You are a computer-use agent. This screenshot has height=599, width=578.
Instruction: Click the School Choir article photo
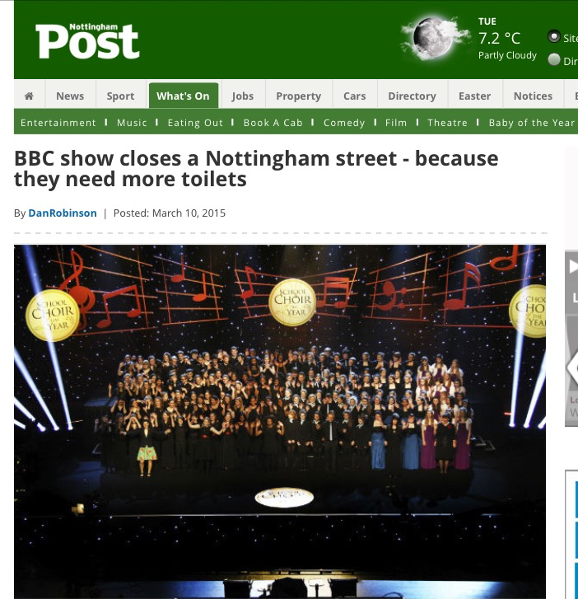(x=280, y=422)
